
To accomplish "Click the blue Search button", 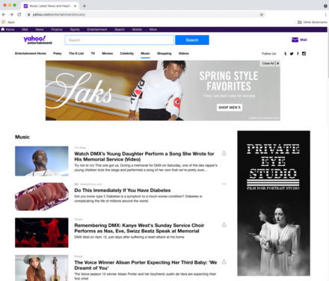I will pyautogui.click(x=192, y=40).
